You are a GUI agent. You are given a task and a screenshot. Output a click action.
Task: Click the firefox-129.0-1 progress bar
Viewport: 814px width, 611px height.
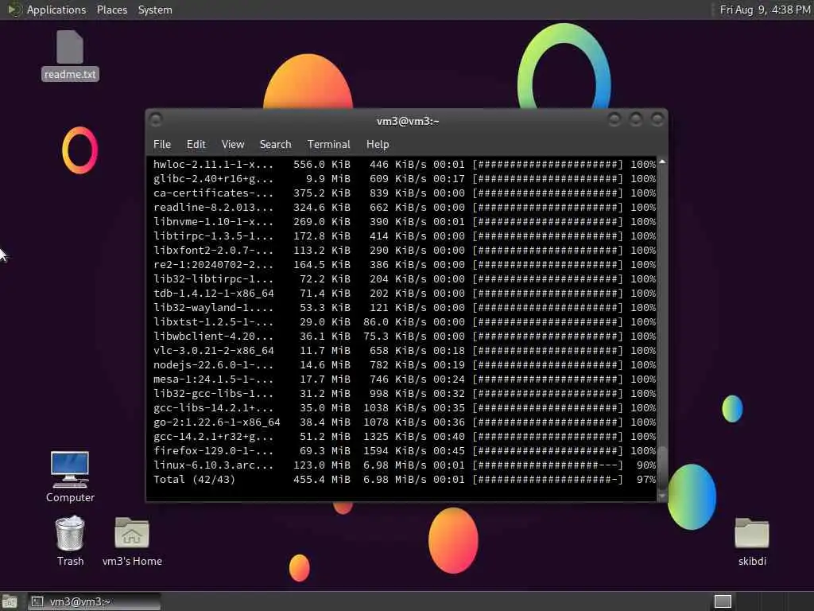547,451
